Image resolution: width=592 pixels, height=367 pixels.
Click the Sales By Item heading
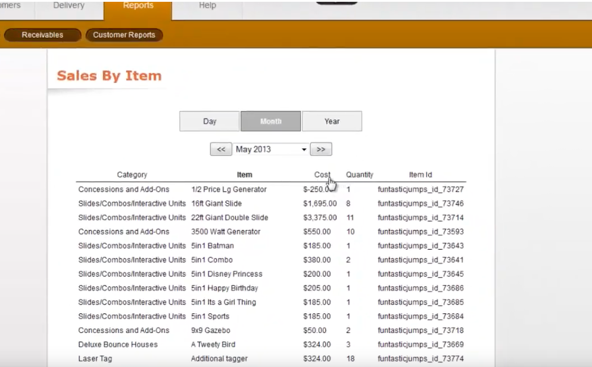click(x=109, y=76)
